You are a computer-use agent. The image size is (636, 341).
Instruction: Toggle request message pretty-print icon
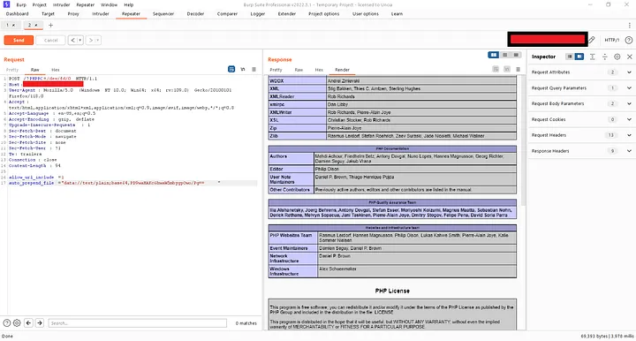(231, 69)
